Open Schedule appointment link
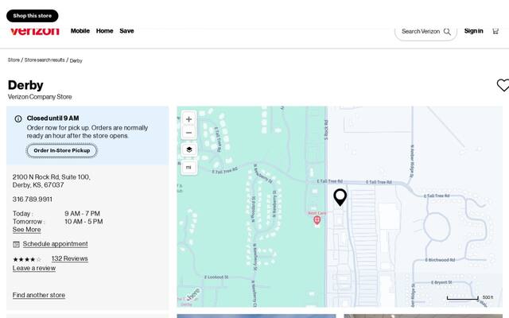509x318 pixels. coord(55,244)
